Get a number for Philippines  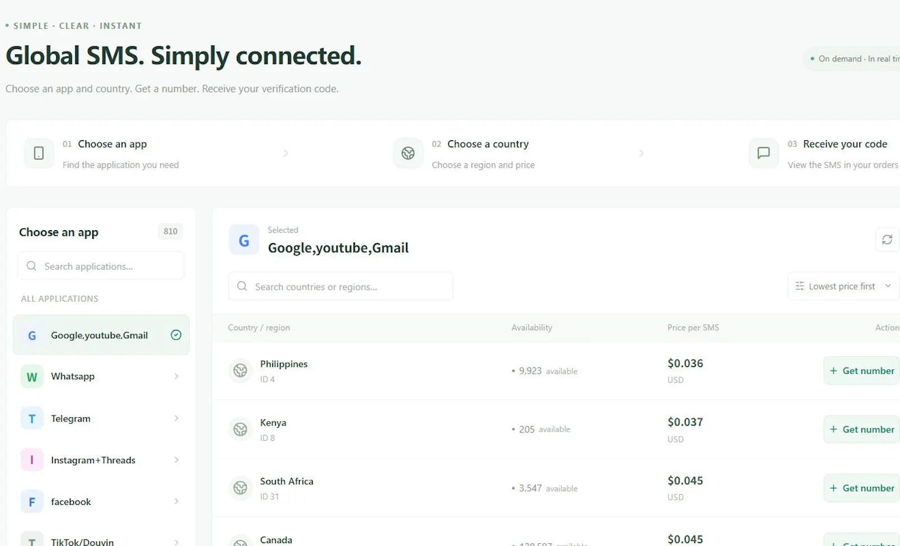pos(862,370)
